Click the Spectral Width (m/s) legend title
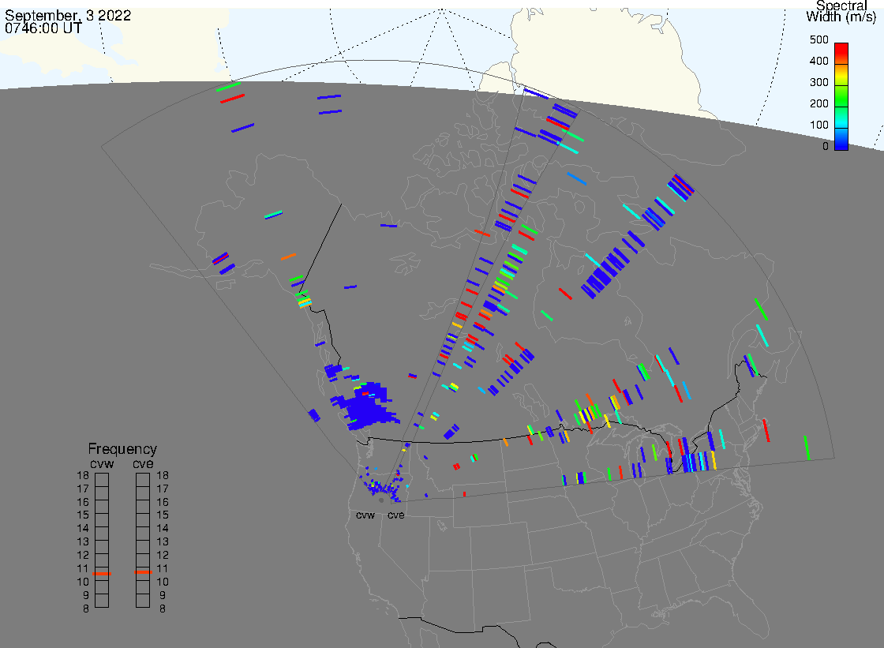The width and height of the screenshot is (884, 648). [x=841, y=11]
